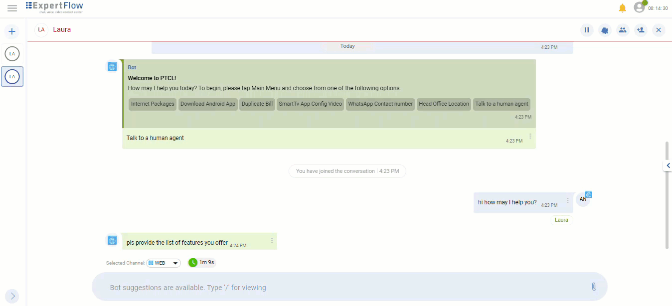Click the notification bell icon

pyautogui.click(x=622, y=8)
